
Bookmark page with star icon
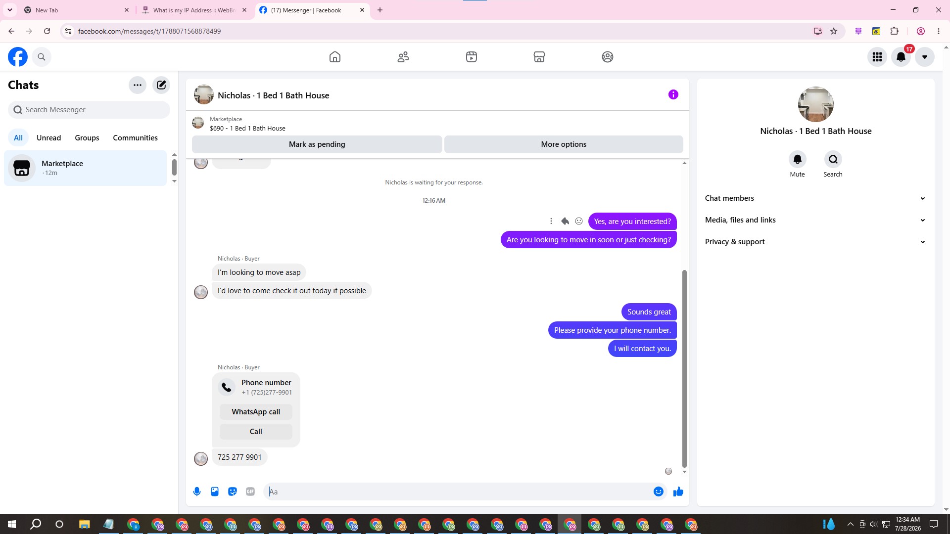tap(834, 31)
